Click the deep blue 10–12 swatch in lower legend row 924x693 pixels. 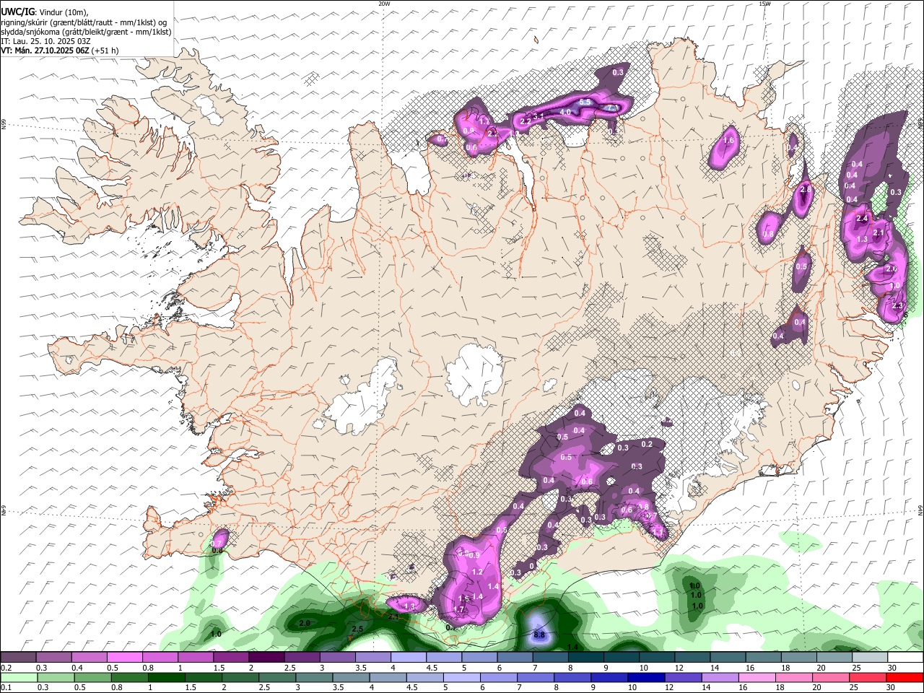coord(646,676)
